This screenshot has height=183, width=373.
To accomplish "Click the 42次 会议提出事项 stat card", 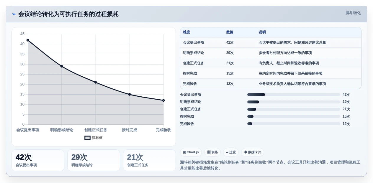I will point(38,160).
